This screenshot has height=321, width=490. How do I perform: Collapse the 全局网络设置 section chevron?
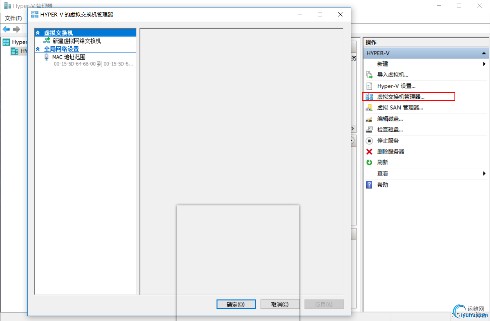38,49
